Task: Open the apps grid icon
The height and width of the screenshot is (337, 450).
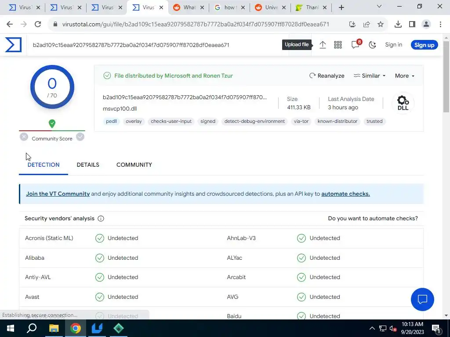Action: click(x=338, y=45)
